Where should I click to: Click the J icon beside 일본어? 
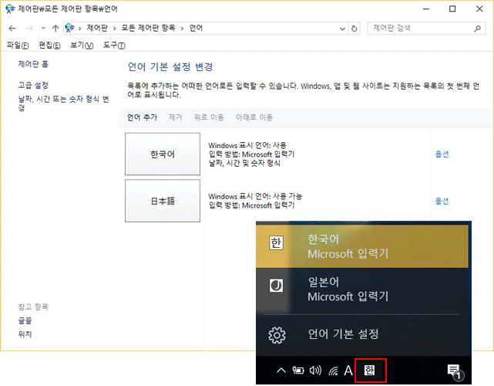click(x=276, y=286)
